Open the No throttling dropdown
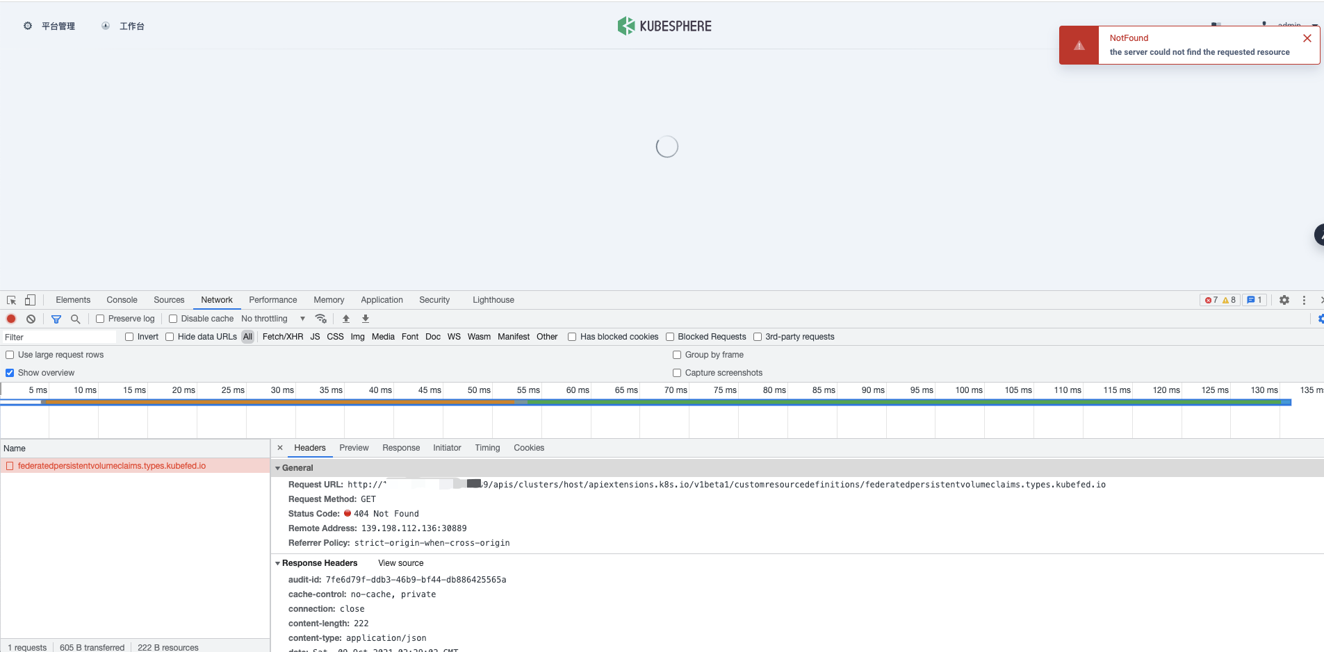The width and height of the screenshot is (1324, 652). click(x=273, y=319)
